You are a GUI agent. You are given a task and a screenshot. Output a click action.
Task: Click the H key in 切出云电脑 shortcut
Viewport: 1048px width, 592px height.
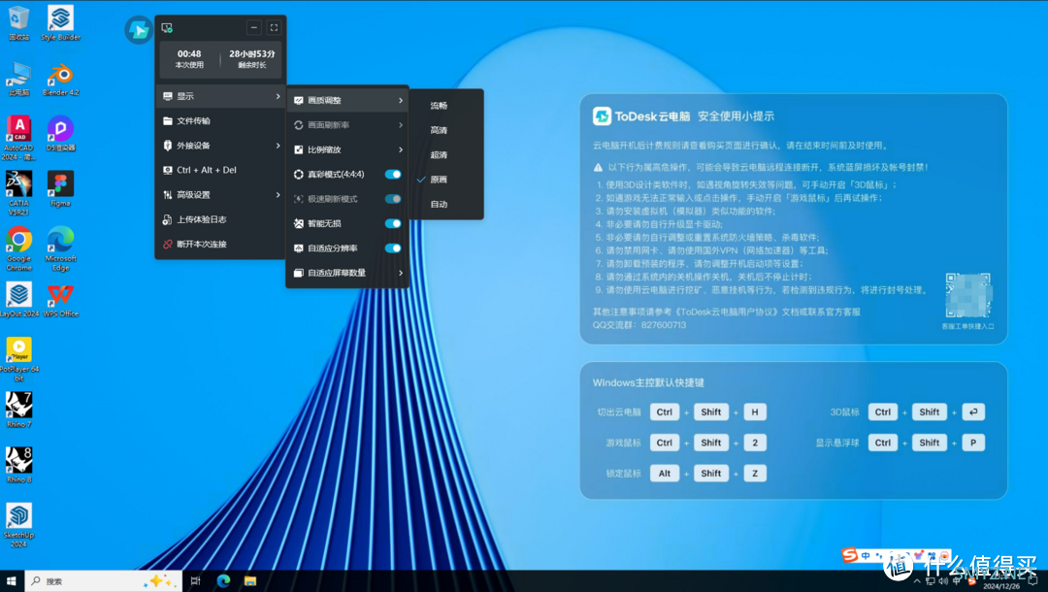[755, 412]
